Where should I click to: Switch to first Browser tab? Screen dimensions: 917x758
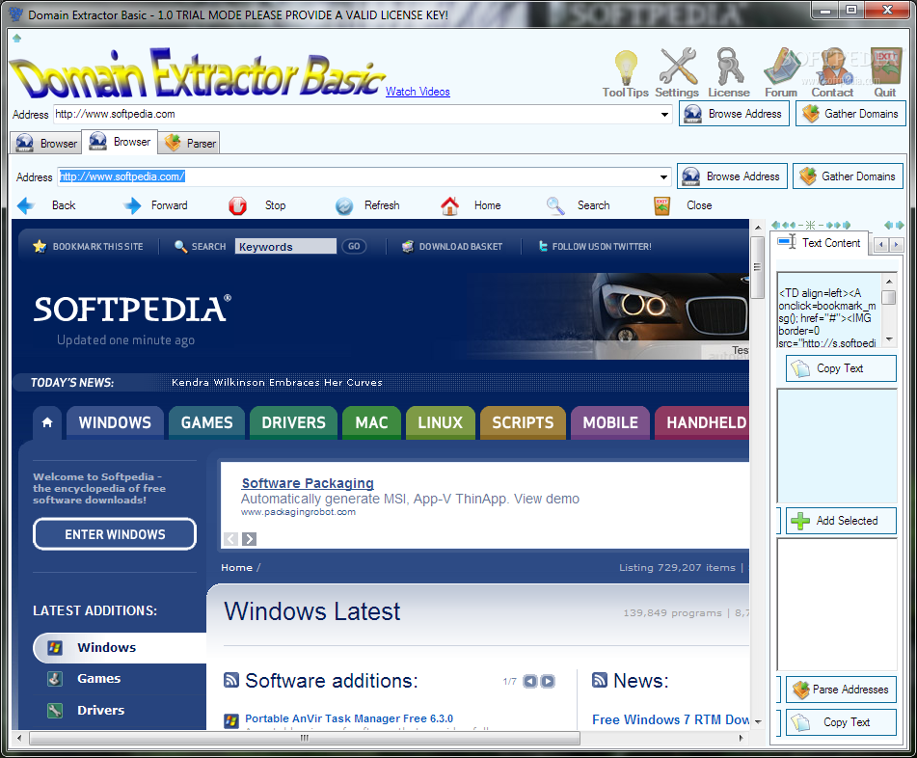click(x=46, y=144)
